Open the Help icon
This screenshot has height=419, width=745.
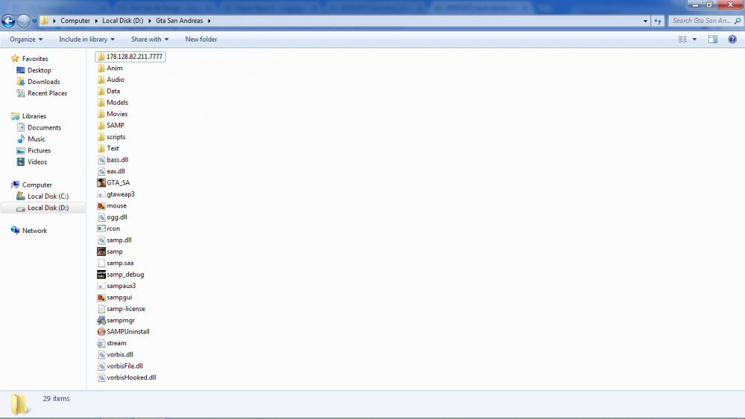732,39
